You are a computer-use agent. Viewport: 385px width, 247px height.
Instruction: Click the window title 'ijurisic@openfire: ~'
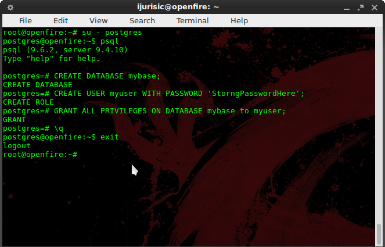(178, 7)
